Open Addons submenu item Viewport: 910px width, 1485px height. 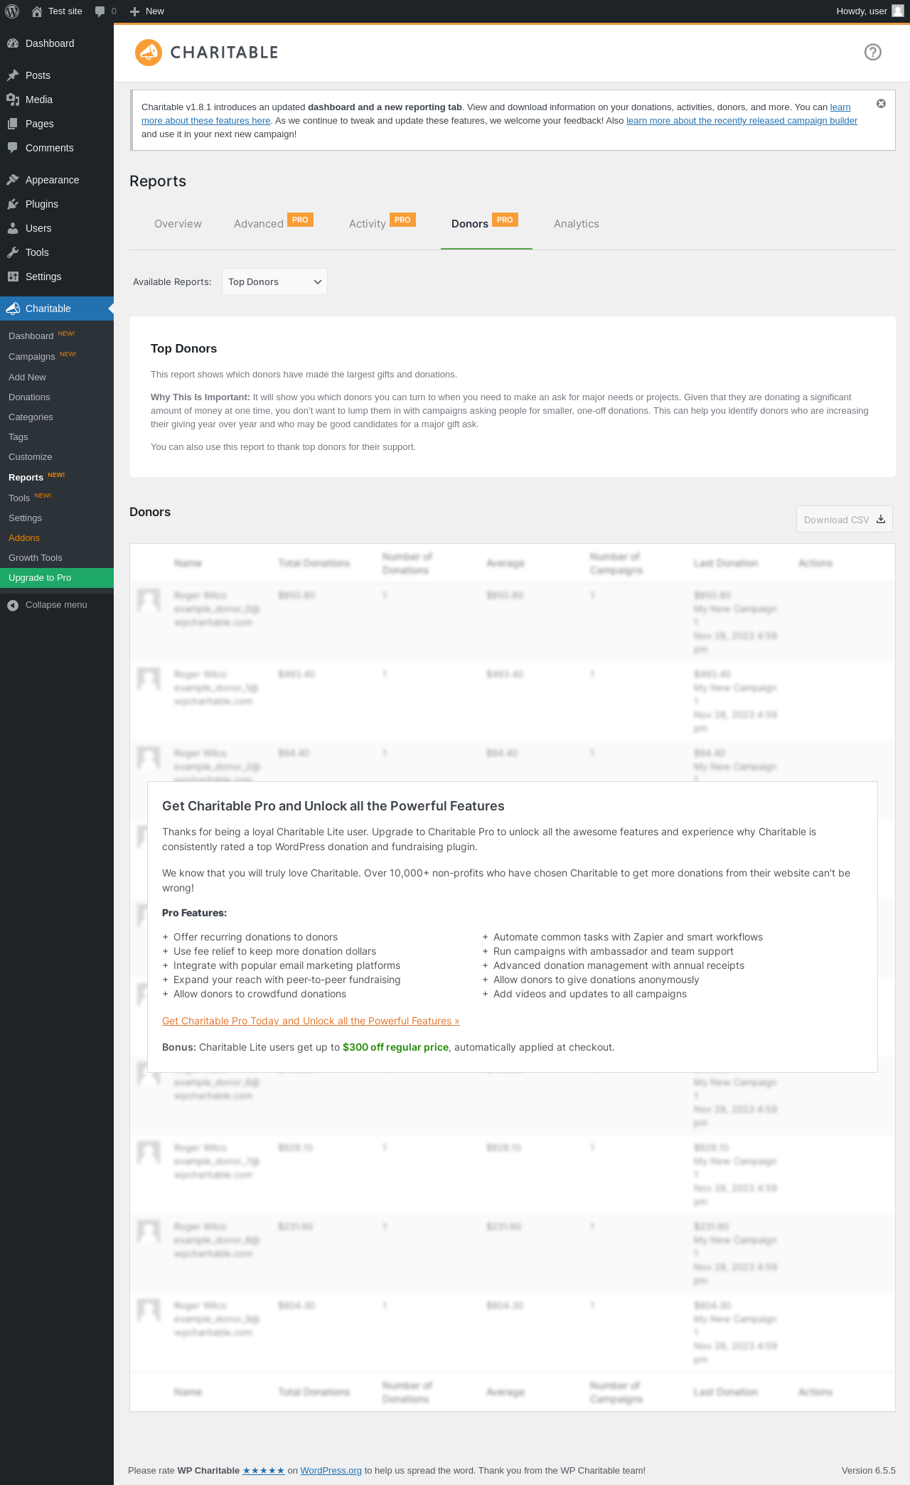click(57, 537)
